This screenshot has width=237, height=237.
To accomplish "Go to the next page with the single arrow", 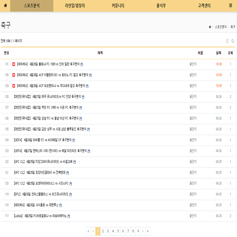I will (x=143, y=231).
